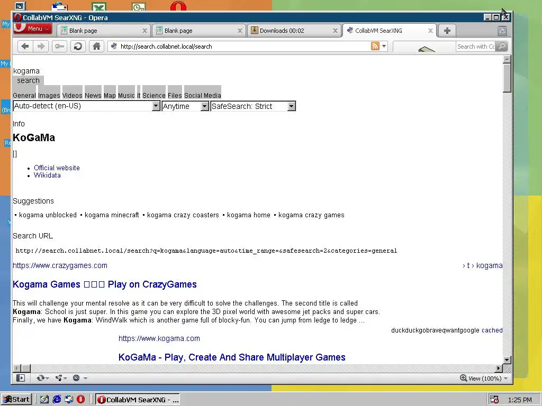Viewport: 542px width, 406px height.
Task: Click suggestion kogama home
Action: (x=249, y=215)
